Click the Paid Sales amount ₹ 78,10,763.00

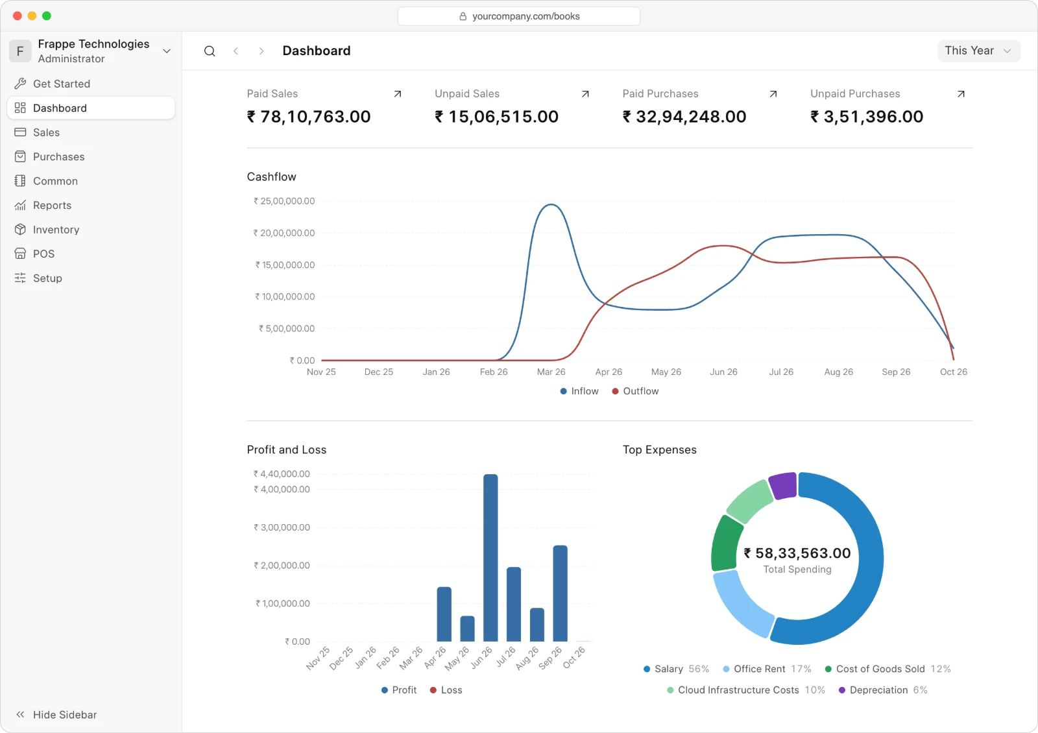coord(309,117)
